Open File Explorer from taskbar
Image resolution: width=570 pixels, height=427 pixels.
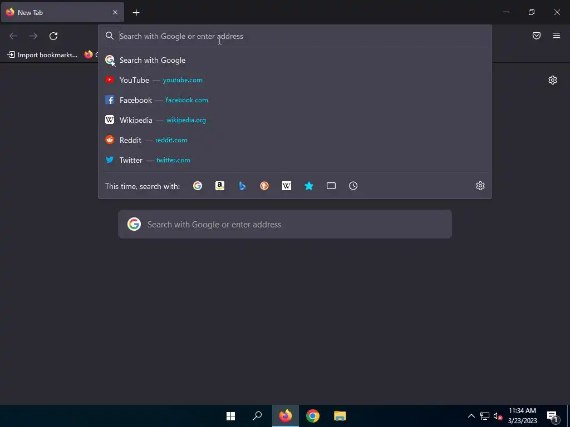point(340,416)
